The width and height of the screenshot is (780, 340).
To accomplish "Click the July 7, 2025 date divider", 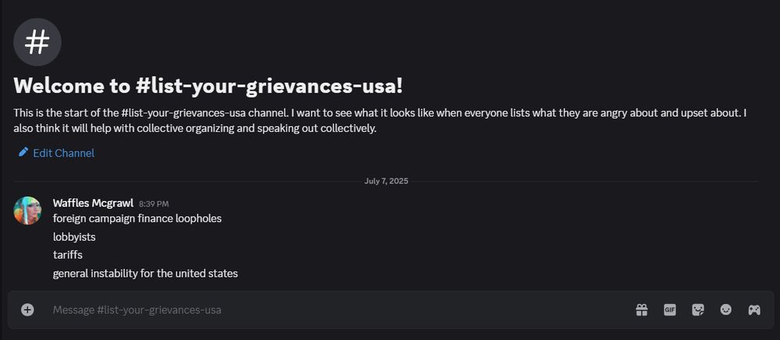I will (x=386, y=181).
